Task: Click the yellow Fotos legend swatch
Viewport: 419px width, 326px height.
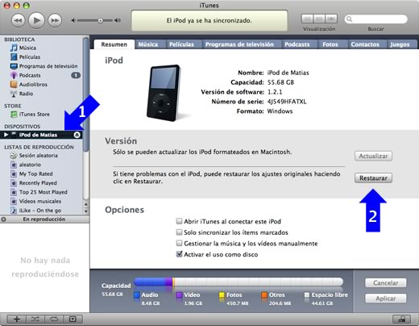Action: pos(222,295)
